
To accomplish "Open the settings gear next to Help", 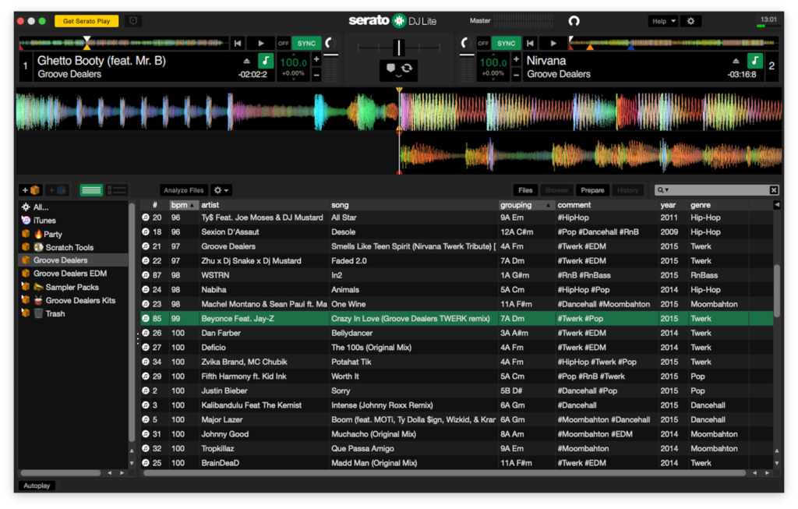I will [x=690, y=21].
